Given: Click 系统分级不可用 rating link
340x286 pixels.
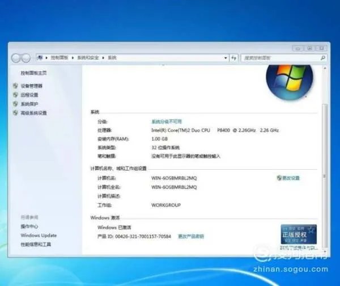Looking at the screenshot, I should pos(167,121).
